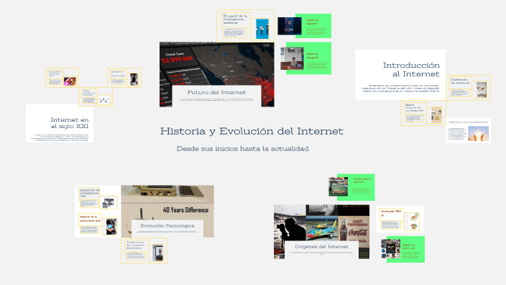Screen dimensions: 506x285
Task: Click the device thumbnail in 'comercio electrónico' frame
Action: click(x=158, y=253)
